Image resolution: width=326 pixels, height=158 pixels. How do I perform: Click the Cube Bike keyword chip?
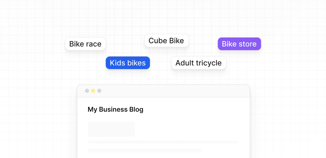tap(166, 41)
